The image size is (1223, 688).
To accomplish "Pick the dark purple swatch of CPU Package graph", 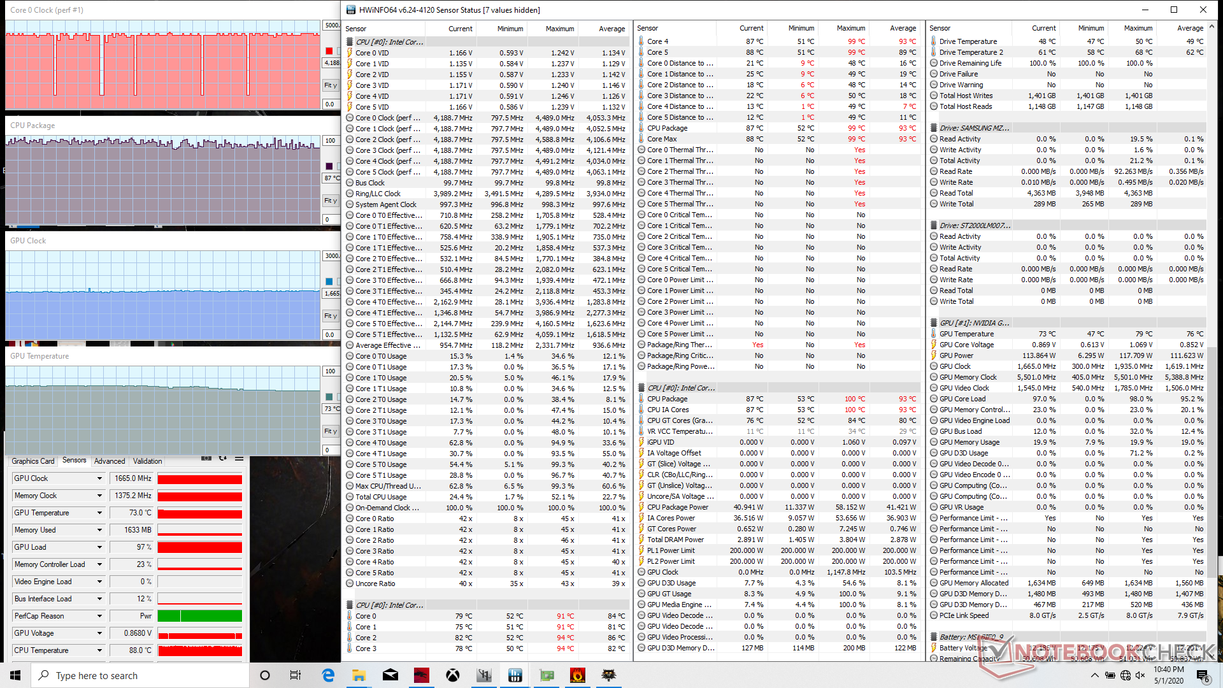I will (x=329, y=166).
